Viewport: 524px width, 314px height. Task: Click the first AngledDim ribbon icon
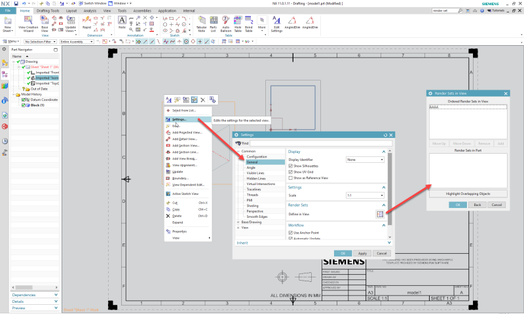[292, 23]
